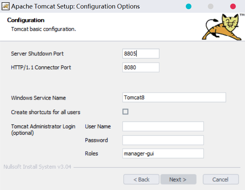Click the Tomcat Administrator Login label

[x=43, y=129]
